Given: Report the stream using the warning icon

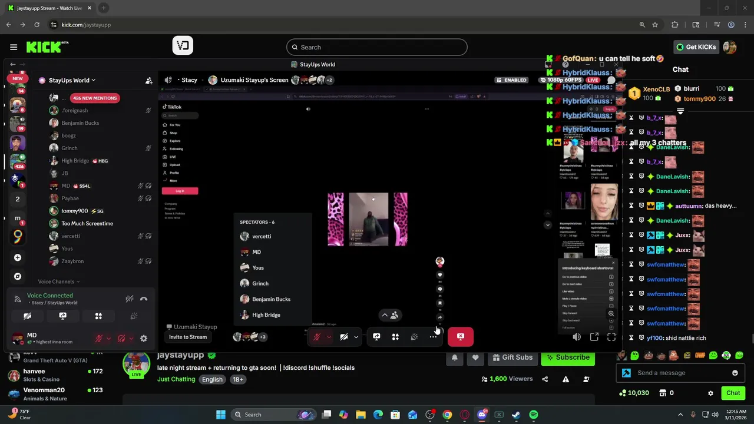Looking at the screenshot, I should [x=565, y=379].
